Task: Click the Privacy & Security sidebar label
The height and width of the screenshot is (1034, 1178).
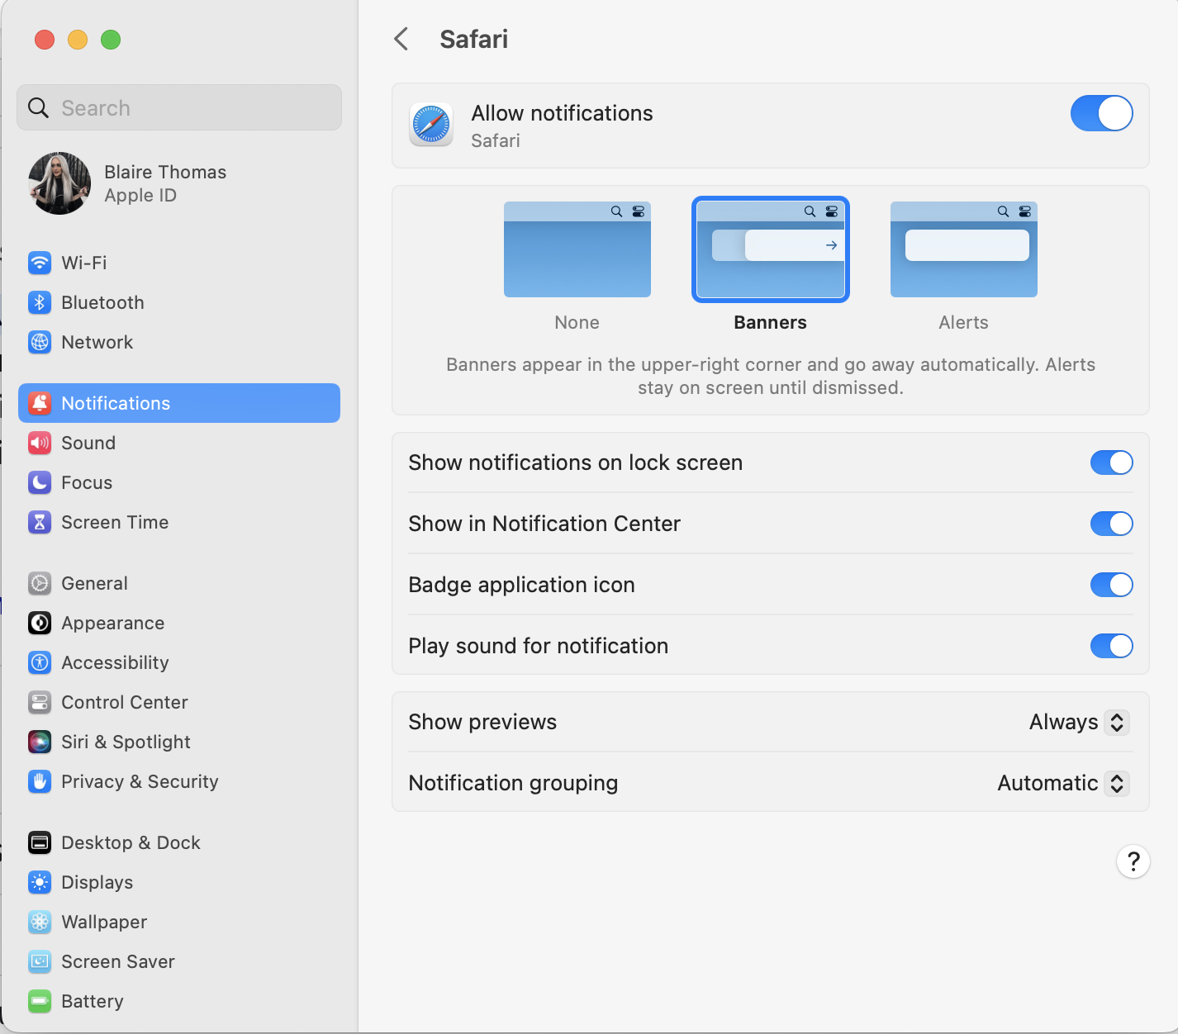Action: pyautogui.click(x=140, y=781)
